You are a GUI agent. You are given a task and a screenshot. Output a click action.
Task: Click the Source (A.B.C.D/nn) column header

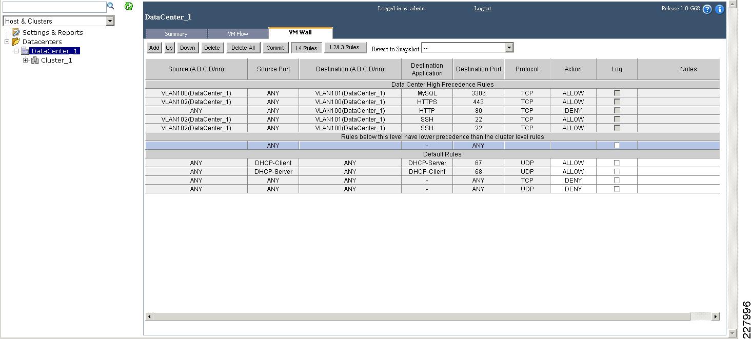pos(196,69)
